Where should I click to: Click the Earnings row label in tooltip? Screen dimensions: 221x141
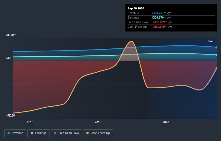(133, 17)
